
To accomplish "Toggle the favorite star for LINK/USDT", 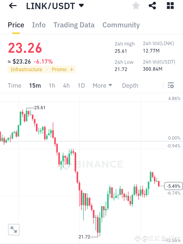I will [x=136, y=6].
